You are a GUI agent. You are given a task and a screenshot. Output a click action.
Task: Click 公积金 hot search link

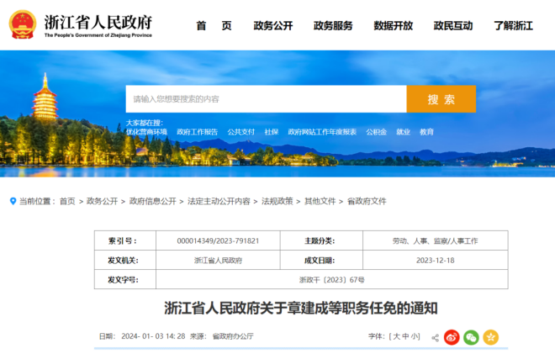(377, 132)
